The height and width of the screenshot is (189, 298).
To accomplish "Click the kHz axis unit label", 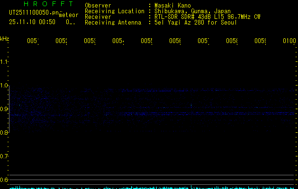I will (x=5, y=38).
